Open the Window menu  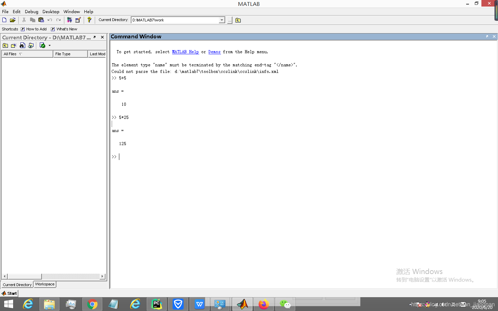tap(72, 11)
